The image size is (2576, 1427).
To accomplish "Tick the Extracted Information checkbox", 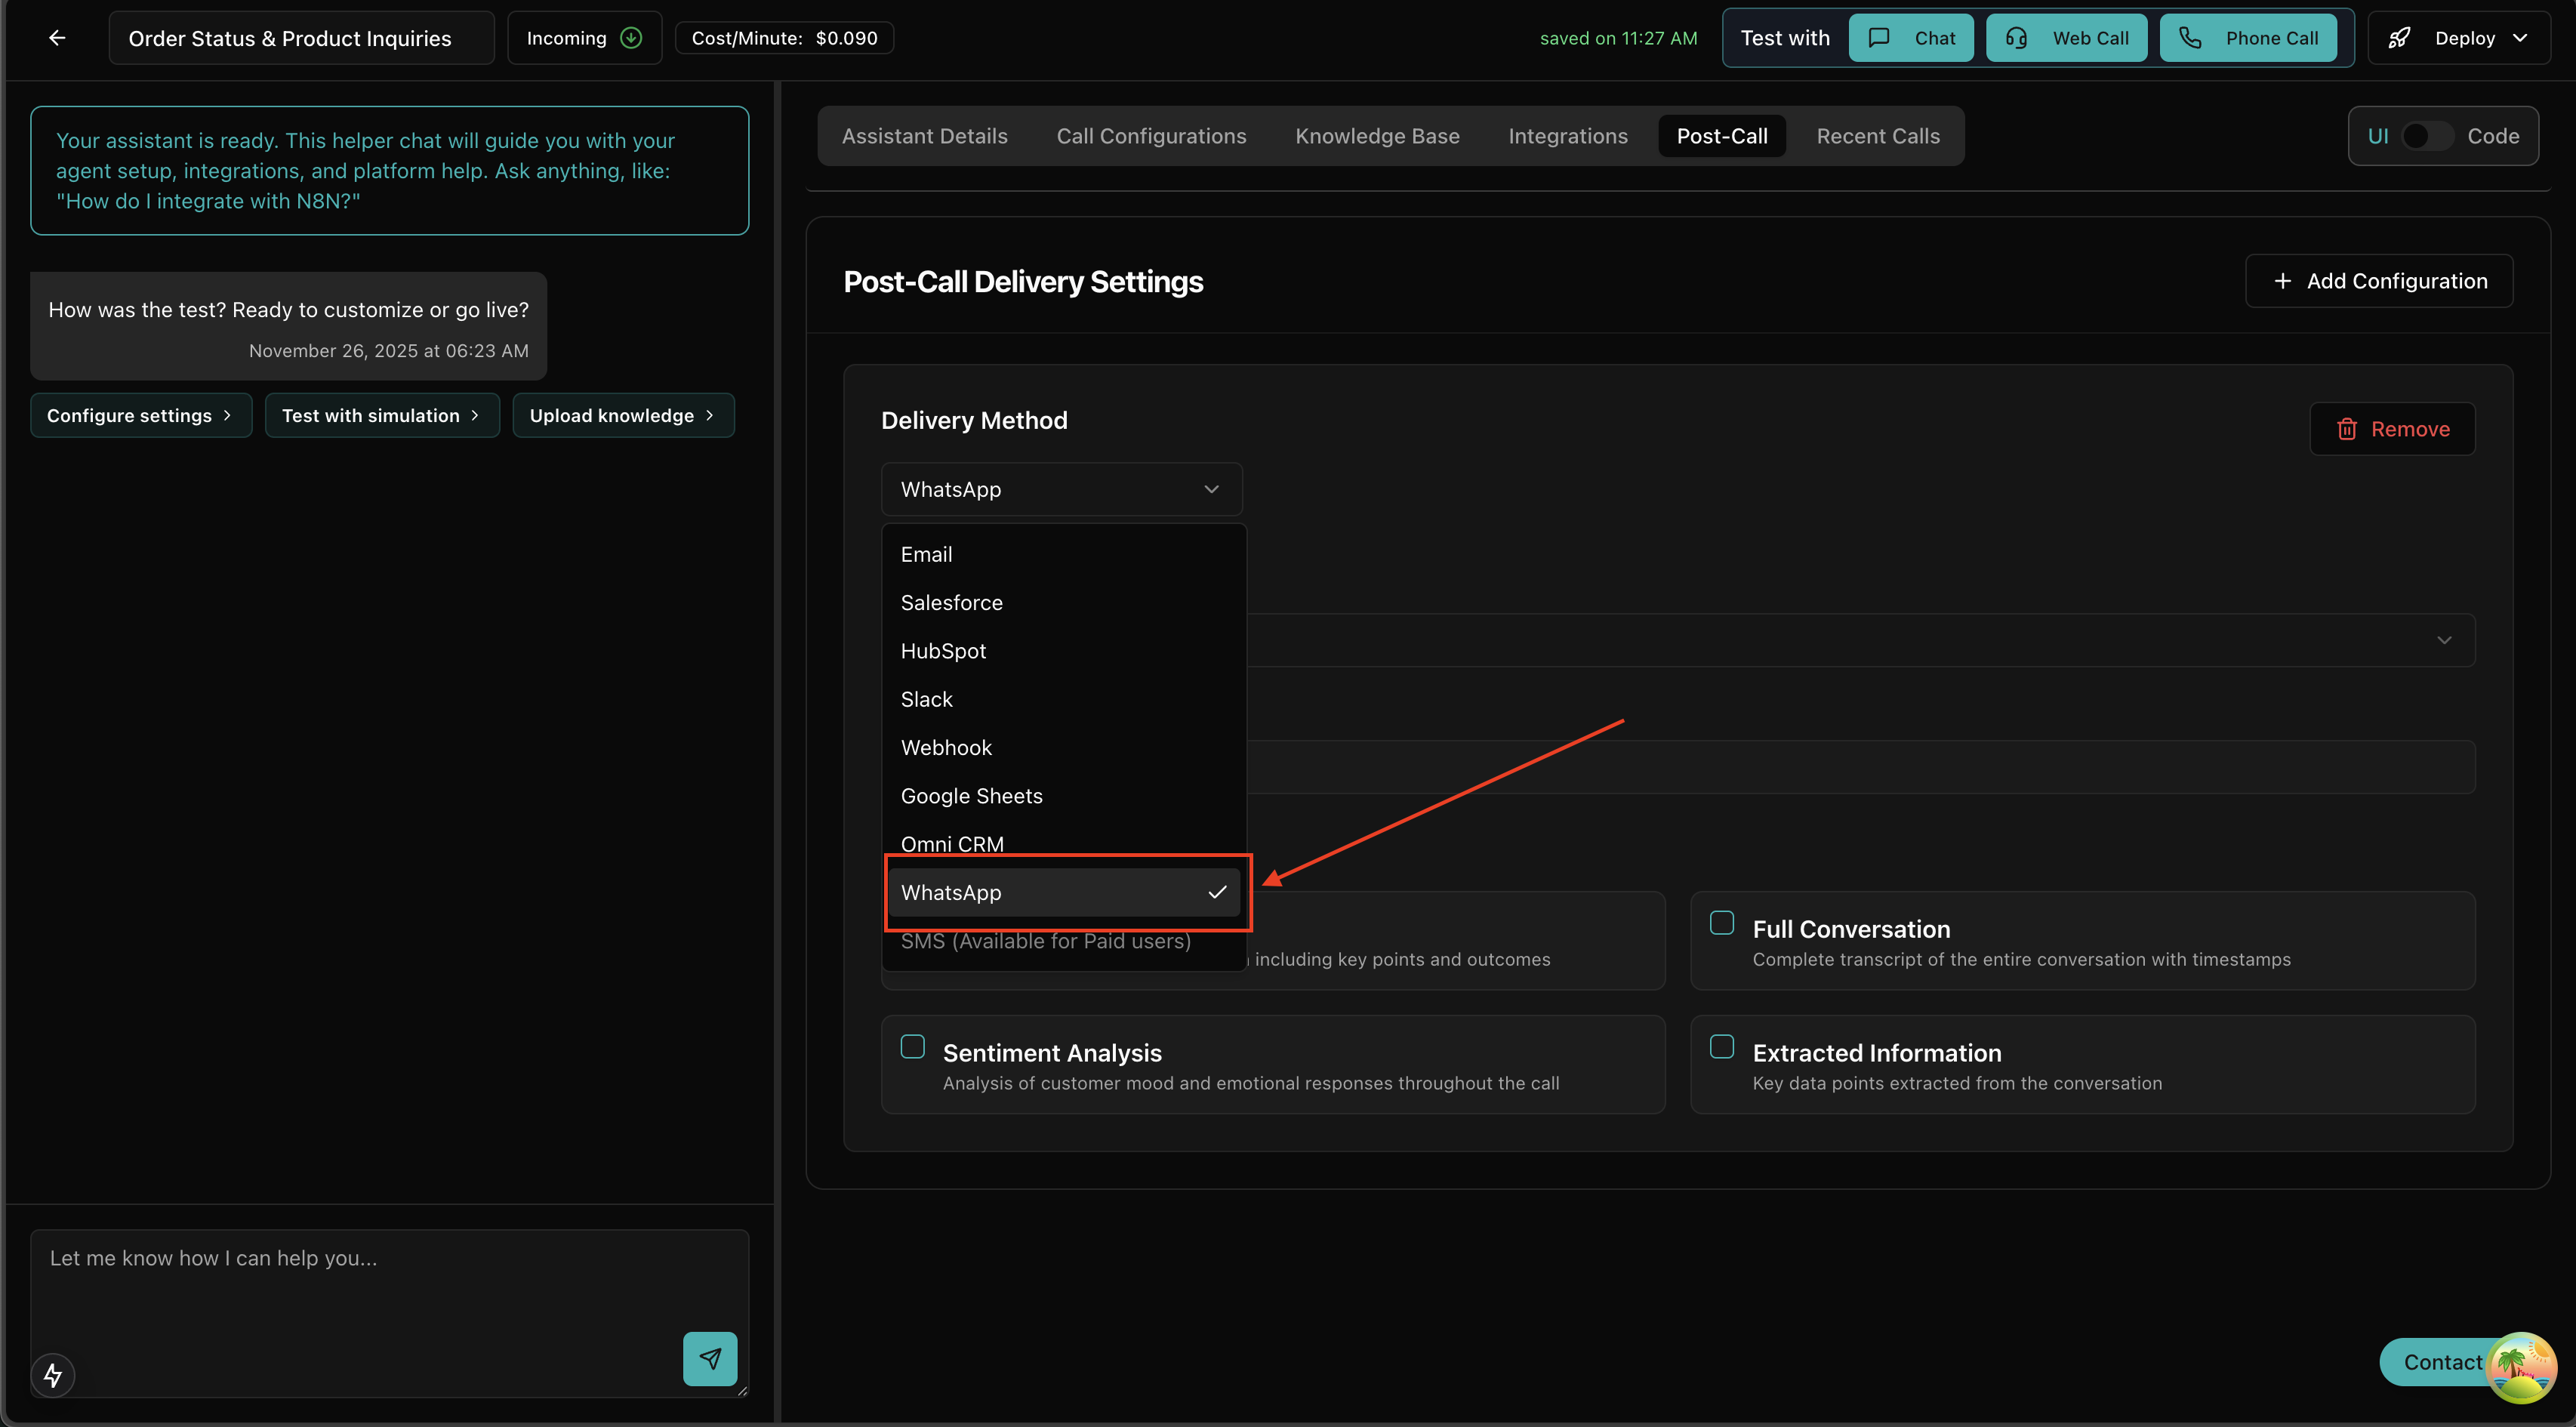I will point(1722,1047).
